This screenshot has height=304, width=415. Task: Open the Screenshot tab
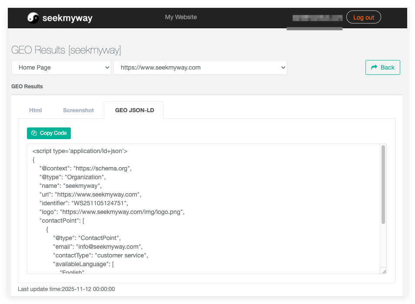(x=78, y=110)
